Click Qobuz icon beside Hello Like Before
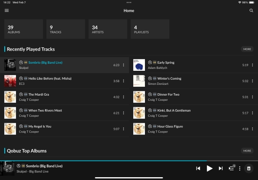This screenshot has height=180, width=258. [x=21, y=78]
